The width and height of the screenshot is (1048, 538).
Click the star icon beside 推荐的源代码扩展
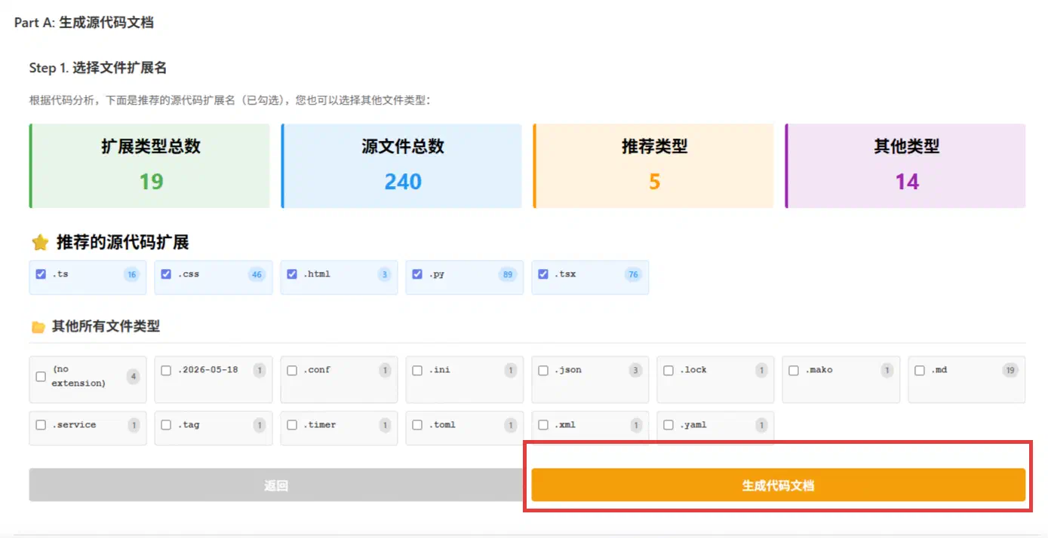coord(40,243)
